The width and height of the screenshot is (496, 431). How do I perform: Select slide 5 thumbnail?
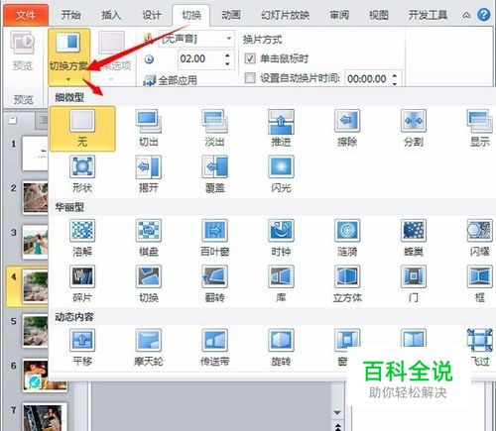coord(36,331)
